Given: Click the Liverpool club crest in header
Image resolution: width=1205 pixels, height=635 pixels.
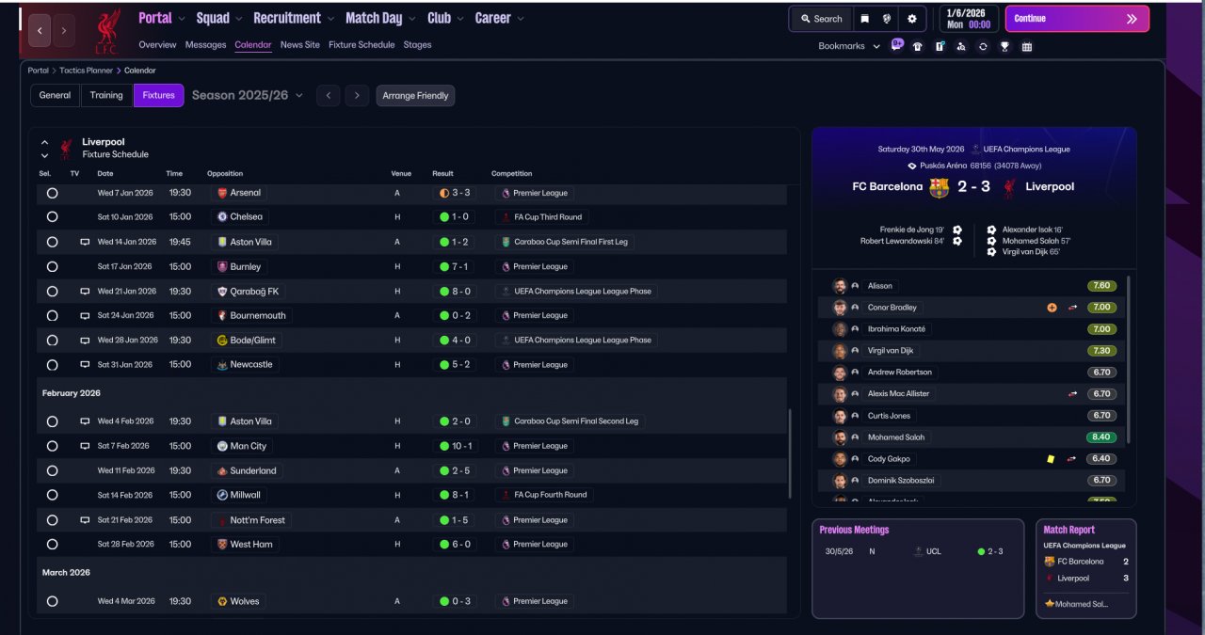Looking at the screenshot, I should (x=107, y=32).
